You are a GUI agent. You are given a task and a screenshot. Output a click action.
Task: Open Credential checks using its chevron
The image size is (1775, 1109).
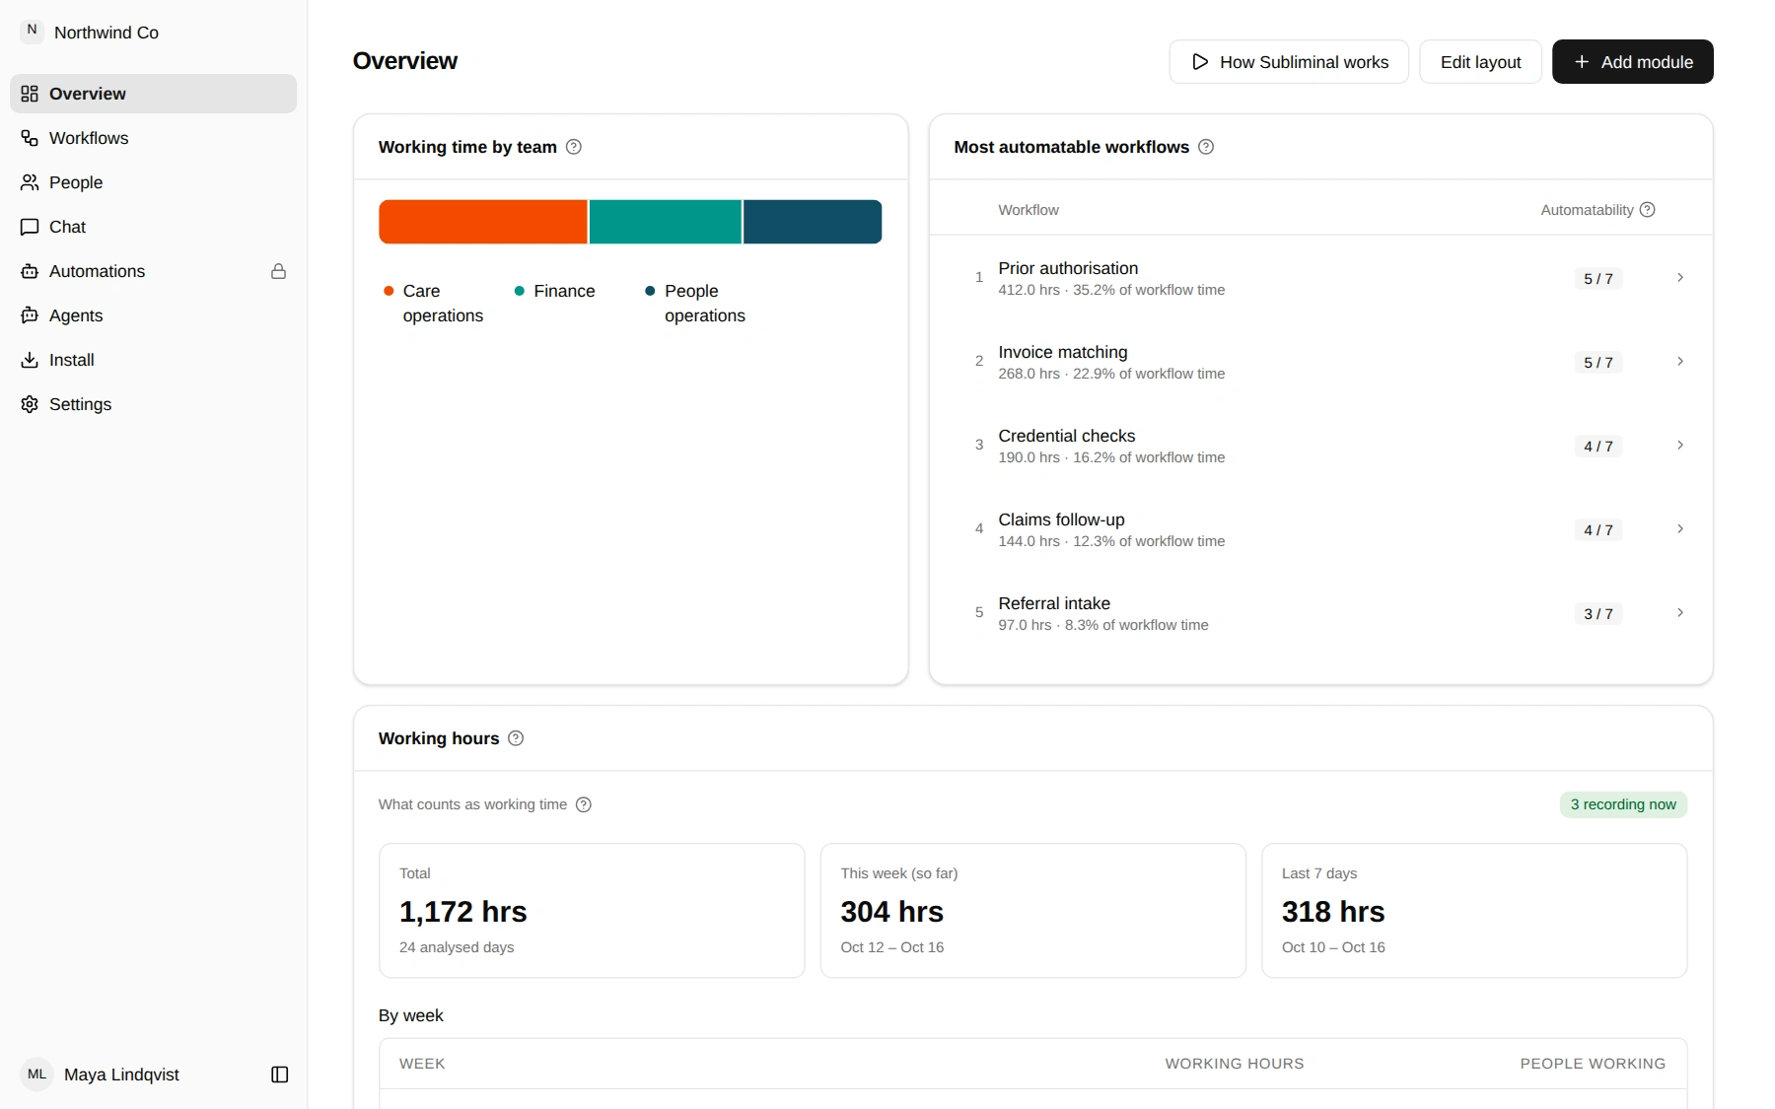(x=1680, y=446)
